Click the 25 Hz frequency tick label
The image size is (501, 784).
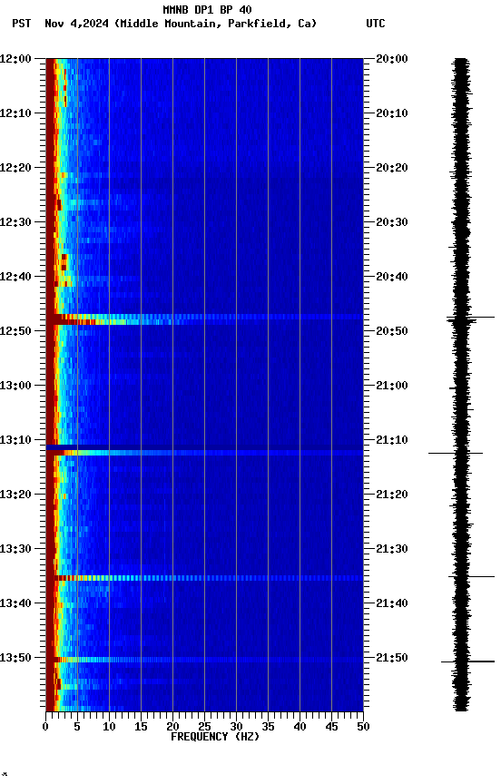pos(204,727)
